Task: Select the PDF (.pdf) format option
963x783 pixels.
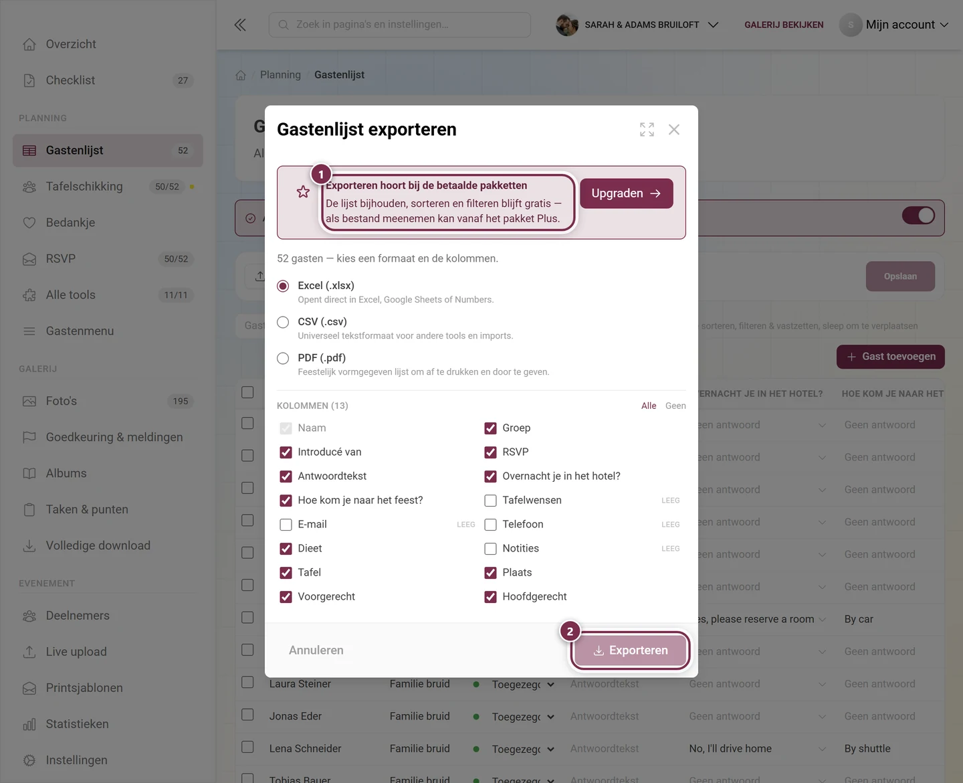Action: click(x=283, y=358)
